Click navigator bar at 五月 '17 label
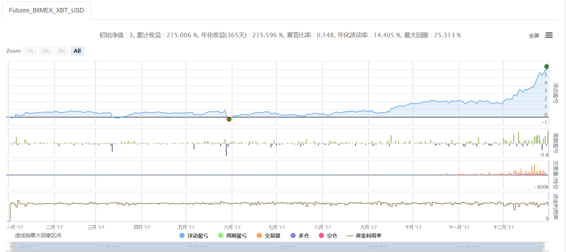Image resolution: width=566 pixels, height=252 pixels. 198,247
